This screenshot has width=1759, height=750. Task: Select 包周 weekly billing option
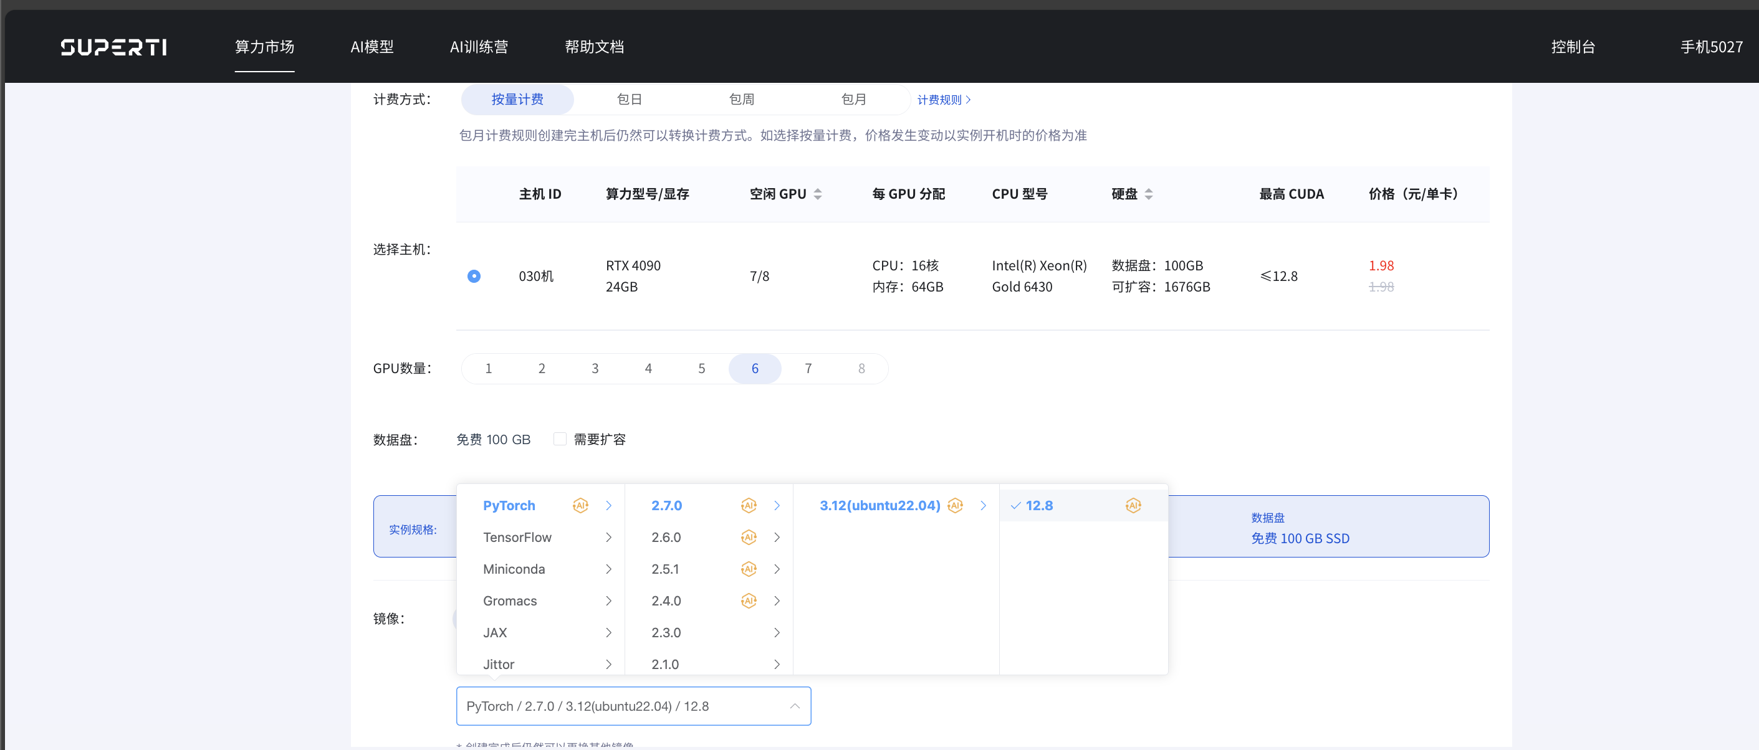741,100
